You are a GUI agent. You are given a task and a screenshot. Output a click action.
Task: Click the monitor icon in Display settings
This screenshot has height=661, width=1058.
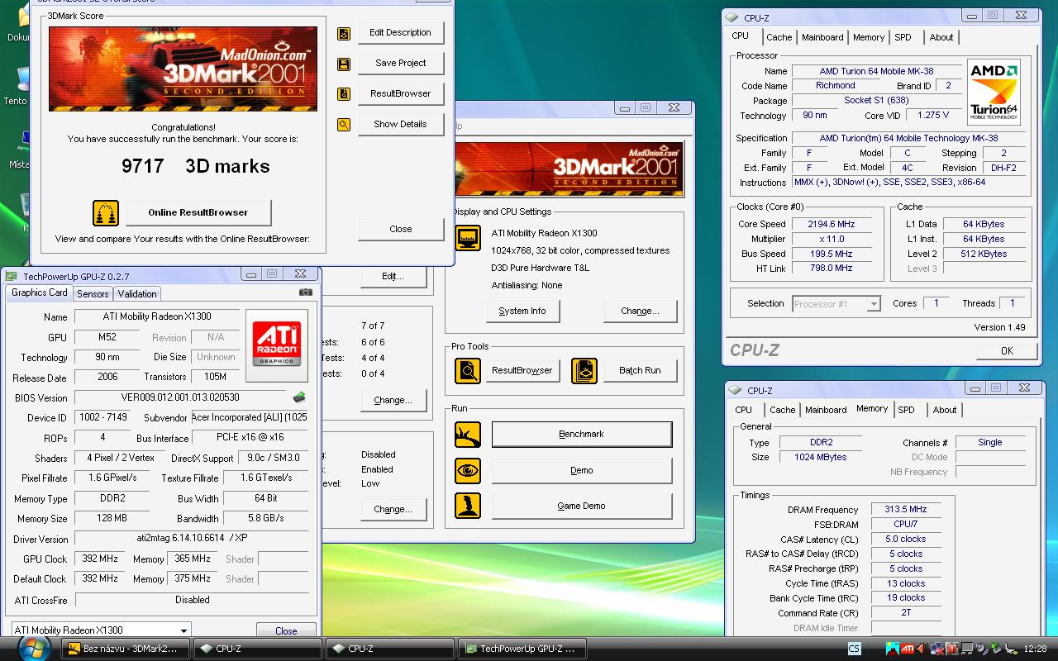(x=468, y=238)
